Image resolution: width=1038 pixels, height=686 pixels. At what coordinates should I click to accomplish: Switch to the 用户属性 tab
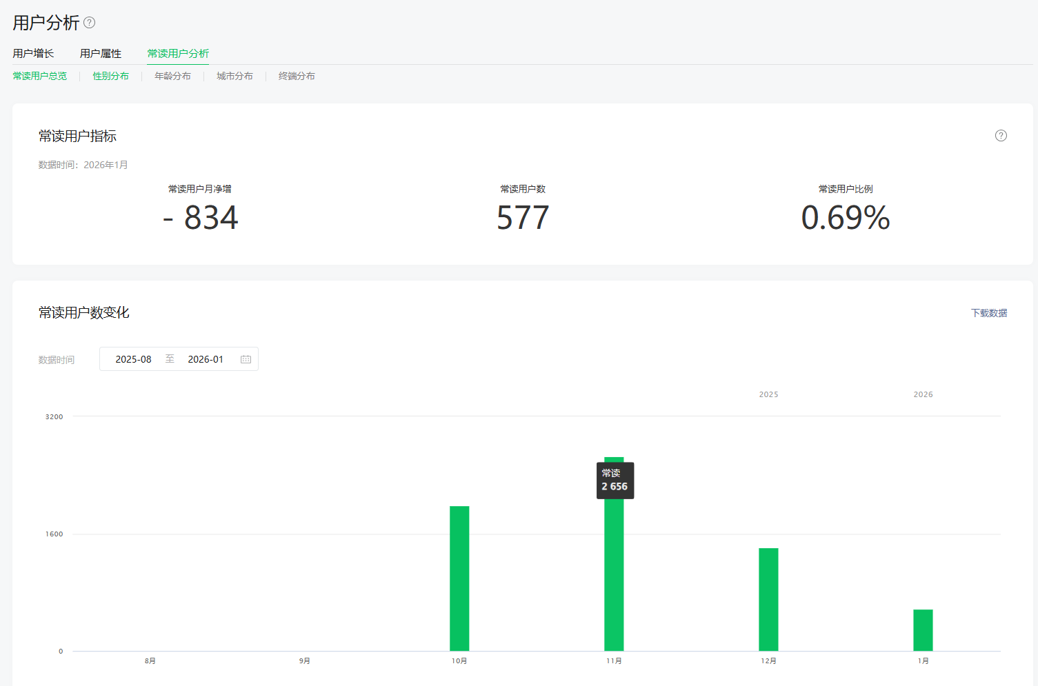(x=101, y=54)
